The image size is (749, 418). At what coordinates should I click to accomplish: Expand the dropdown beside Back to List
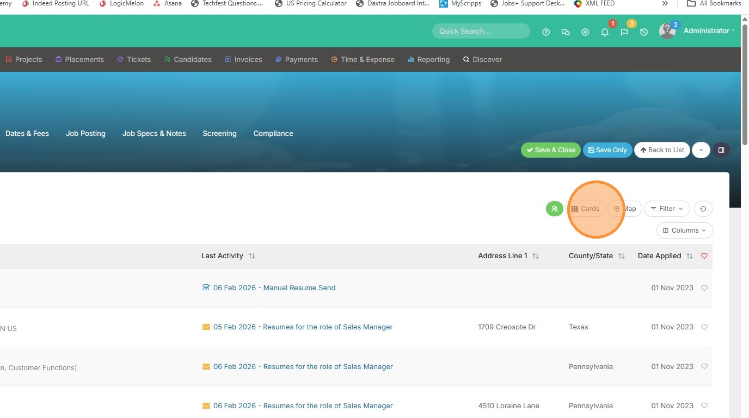[701, 150]
